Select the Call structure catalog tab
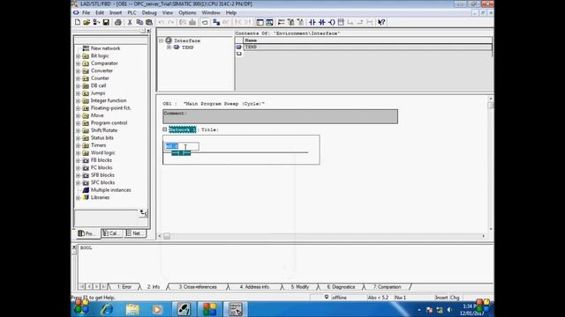Image resolution: width=565 pixels, height=317 pixels. tap(112, 233)
